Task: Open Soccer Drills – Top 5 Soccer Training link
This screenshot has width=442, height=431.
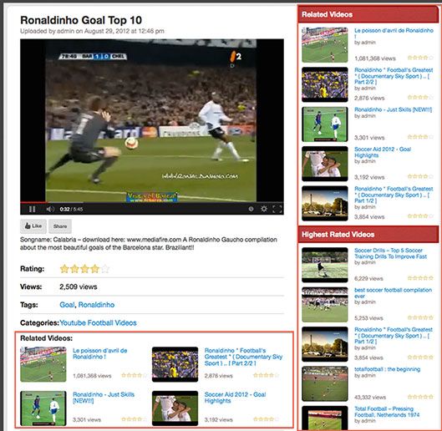Action: pos(390,253)
